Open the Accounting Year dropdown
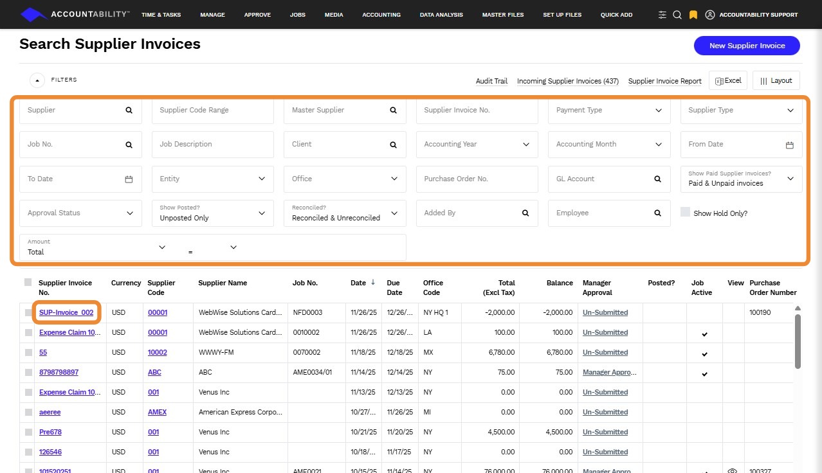822x473 pixels. (477, 145)
